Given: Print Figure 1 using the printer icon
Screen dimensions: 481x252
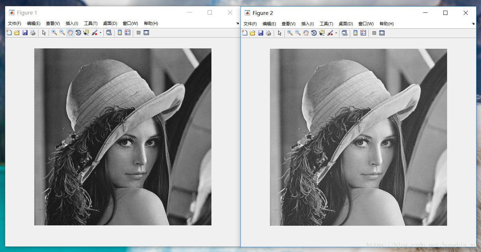Looking at the screenshot, I should [33, 32].
